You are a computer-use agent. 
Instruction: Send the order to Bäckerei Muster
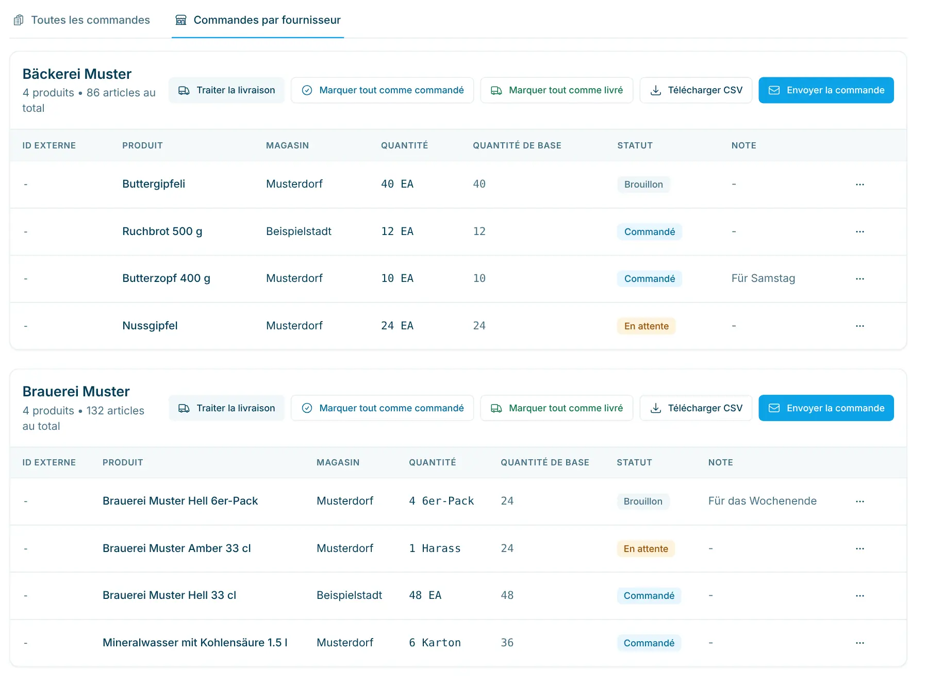click(x=826, y=90)
